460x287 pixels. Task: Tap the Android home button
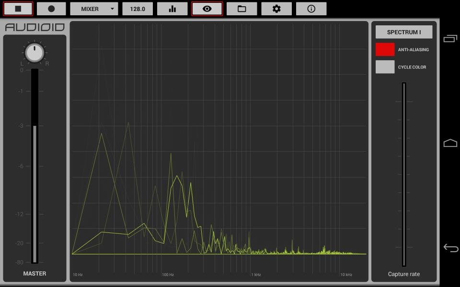tap(450, 143)
